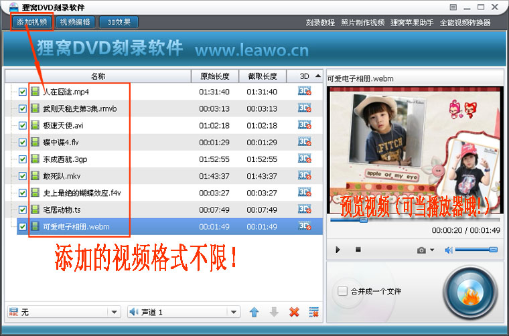This screenshot has width=509, height=336.
Task: Uncheck the 人在囧途.mp4 checkbox
Action: [x=22, y=92]
